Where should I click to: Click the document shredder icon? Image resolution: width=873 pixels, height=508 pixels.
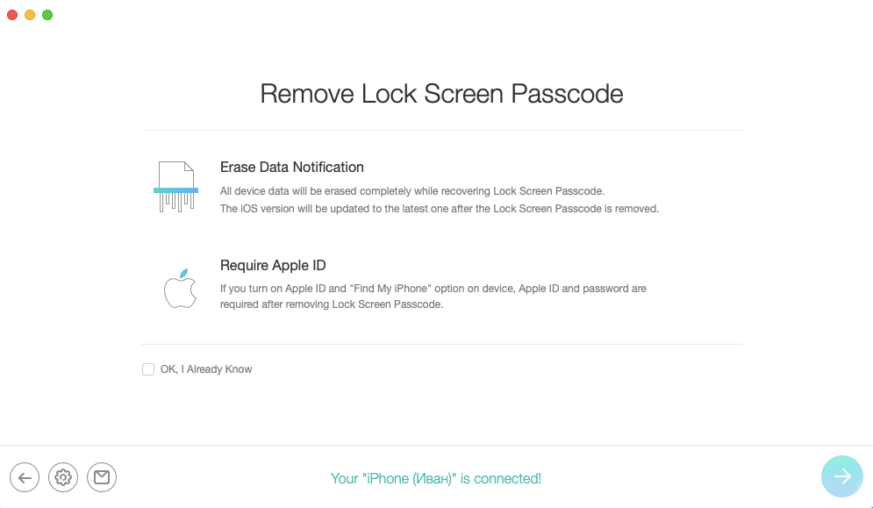point(175,187)
